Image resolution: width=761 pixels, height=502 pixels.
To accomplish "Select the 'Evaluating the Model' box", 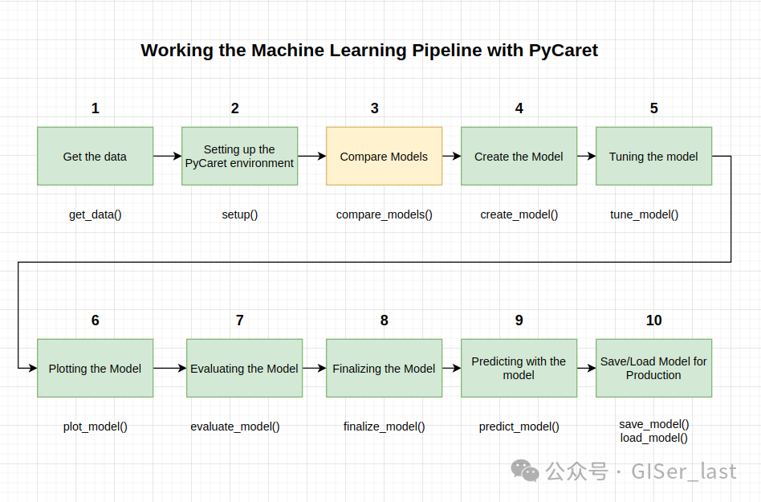I will [x=244, y=368].
